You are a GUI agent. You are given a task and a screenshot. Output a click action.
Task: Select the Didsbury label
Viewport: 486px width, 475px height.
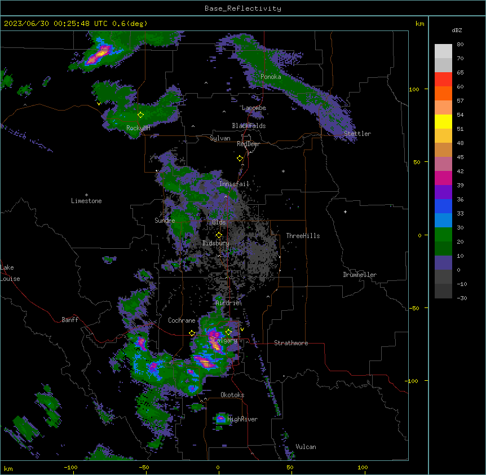coord(216,243)
